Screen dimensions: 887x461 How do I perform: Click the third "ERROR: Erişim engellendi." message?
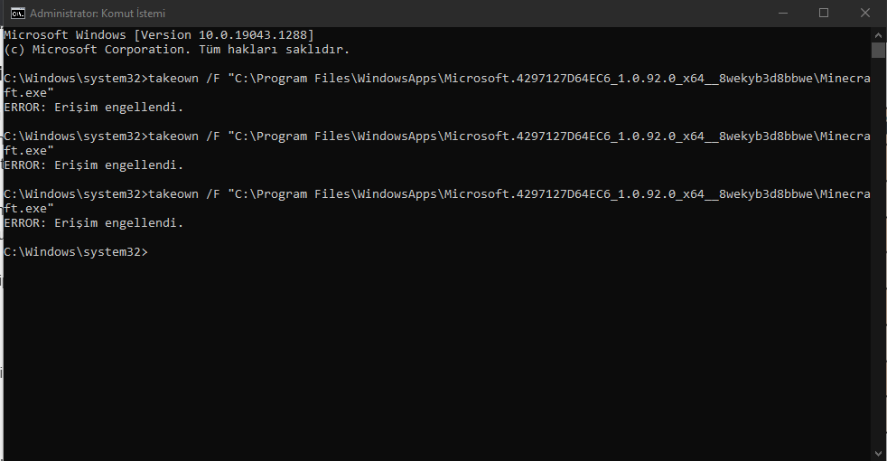pyautogui.click(x=94, y=223)
